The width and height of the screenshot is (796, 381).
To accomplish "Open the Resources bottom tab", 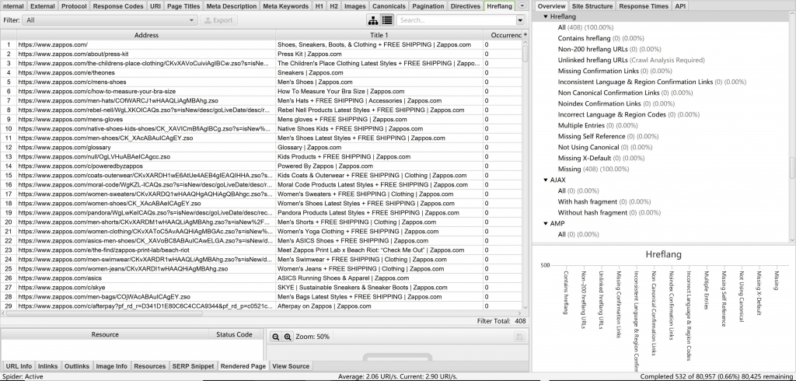I will click(x=150, y=365).
